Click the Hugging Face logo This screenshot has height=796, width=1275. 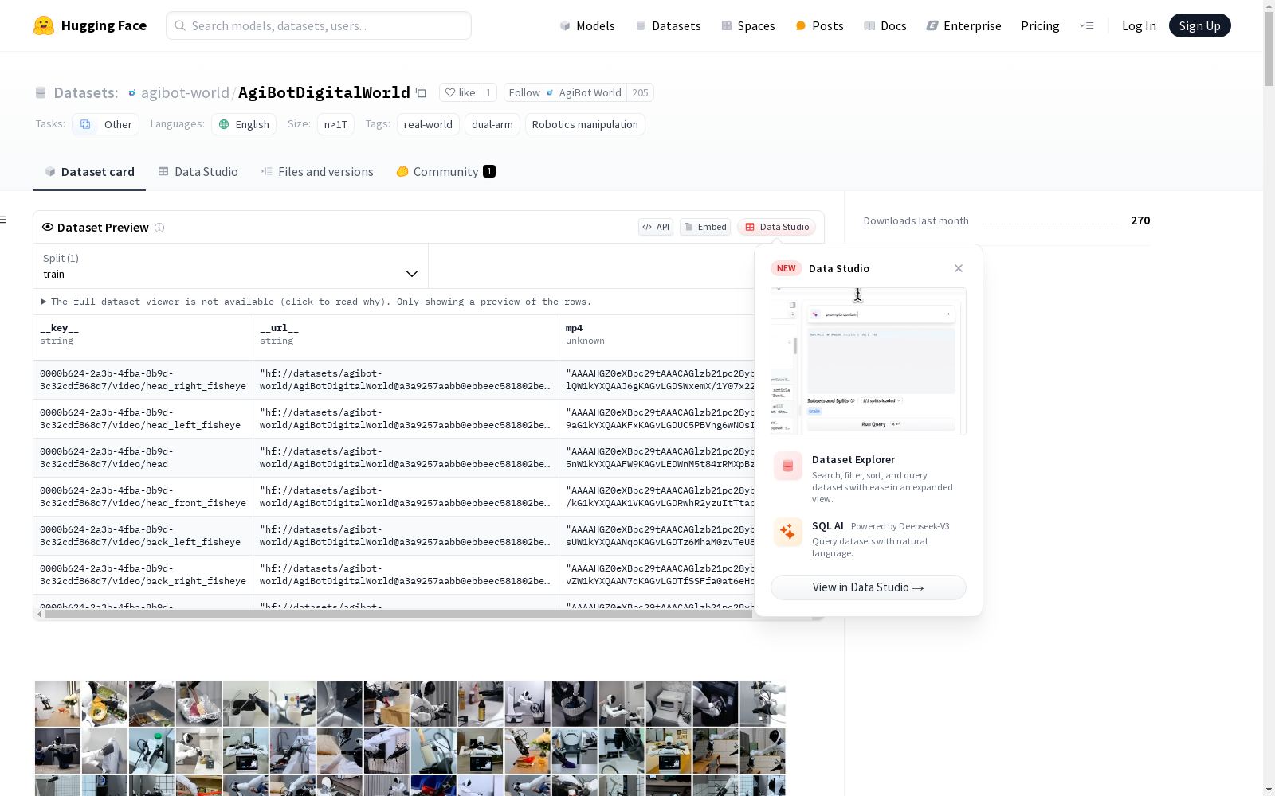pos(90,25)
